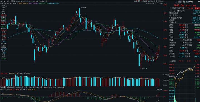
Task: Select the 5分 period button
Action: [x=27, y=1]
